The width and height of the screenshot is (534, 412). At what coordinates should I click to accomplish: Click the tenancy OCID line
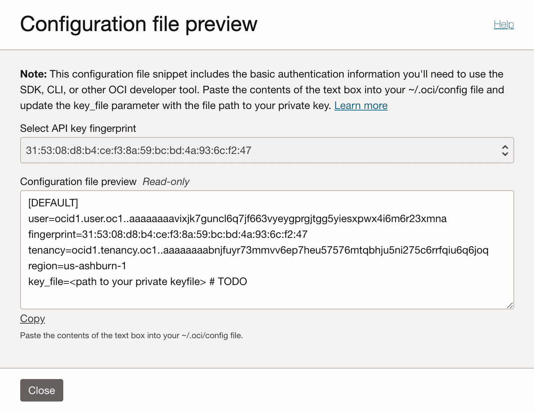coord(258,250)
